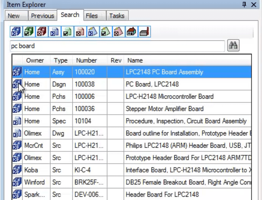Click the 'Dwg' type cell
This screenshot has width=262, height=200.
pyautogui.click(x=61, y=133)
